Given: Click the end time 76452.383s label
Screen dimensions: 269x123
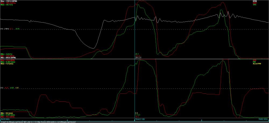Looking at the screenshot, I should tap(263, 119).
